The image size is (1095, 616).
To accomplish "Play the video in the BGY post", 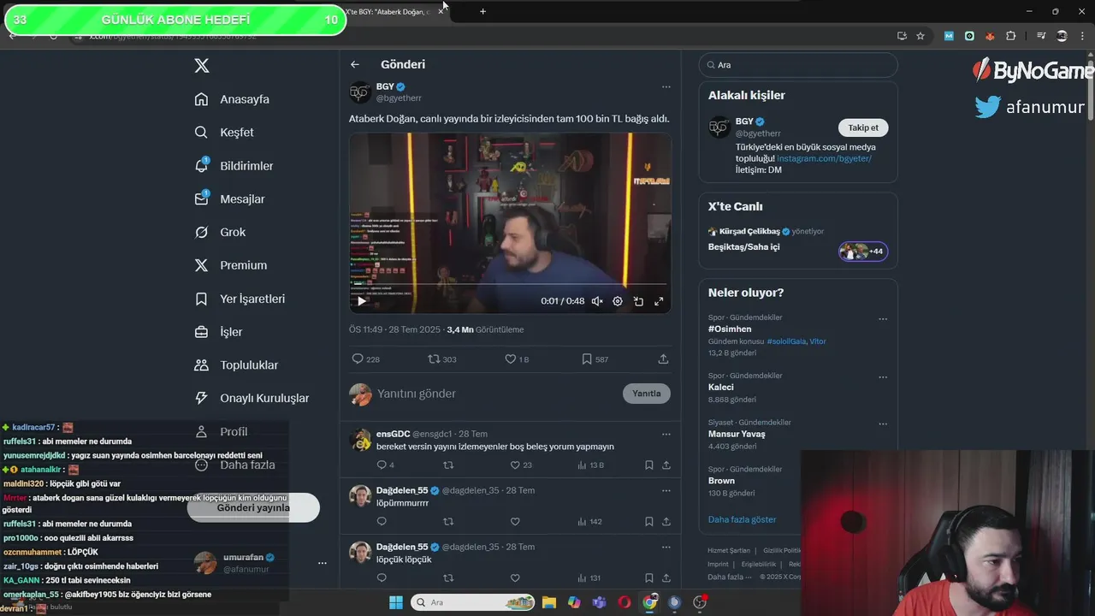I will tap(361, 301).
